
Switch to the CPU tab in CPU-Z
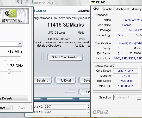pos(96,9)
